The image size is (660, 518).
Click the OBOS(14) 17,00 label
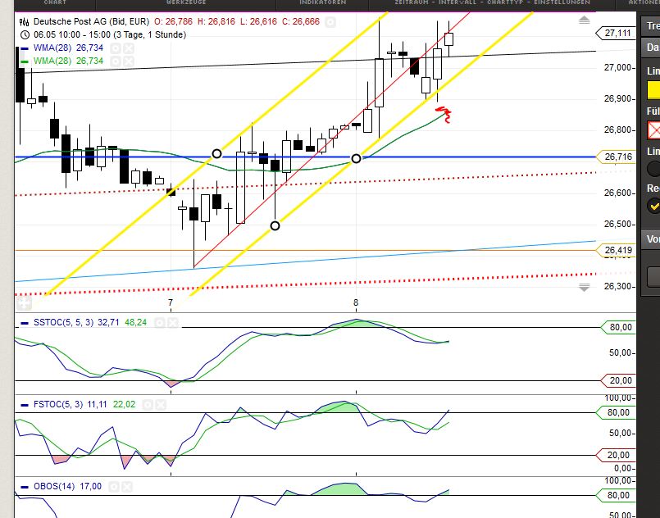[x=67, y=487]
